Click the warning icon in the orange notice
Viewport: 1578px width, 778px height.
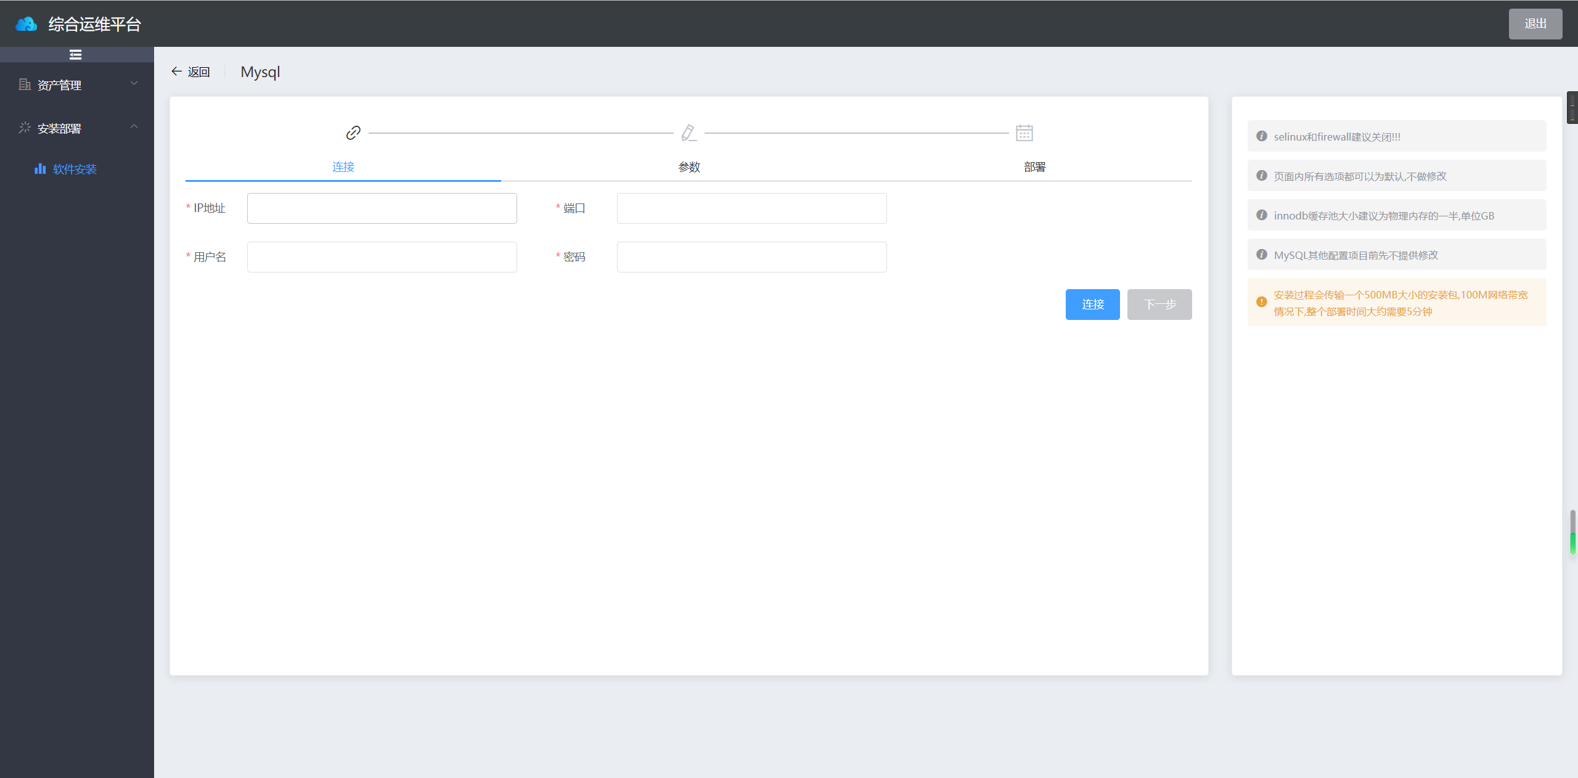[1261, 302]
